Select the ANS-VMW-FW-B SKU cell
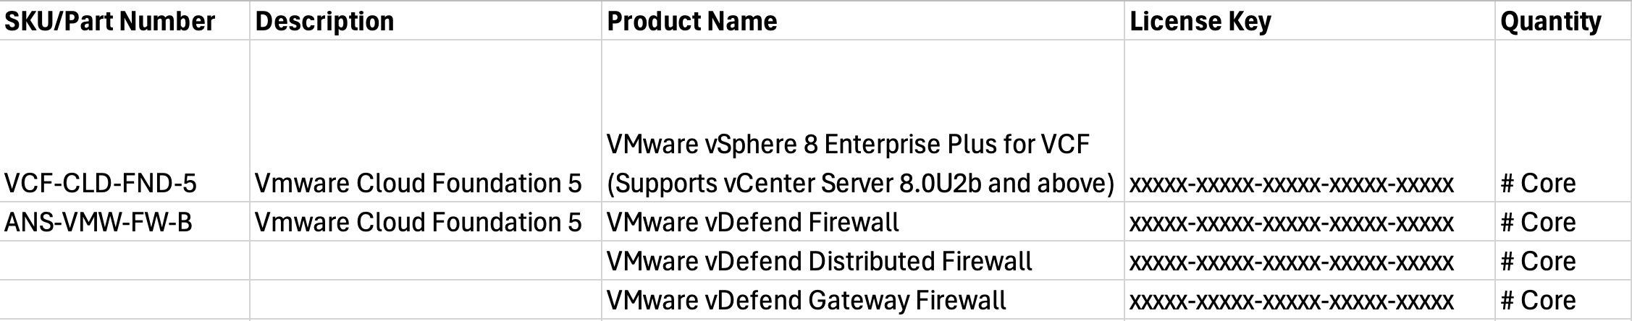This screenshot has height=321, width=1632. tap(98, 223)
